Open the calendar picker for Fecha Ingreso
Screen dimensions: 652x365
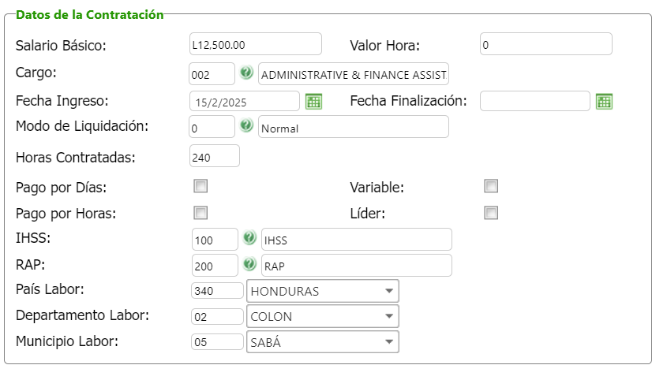(313, 101)
